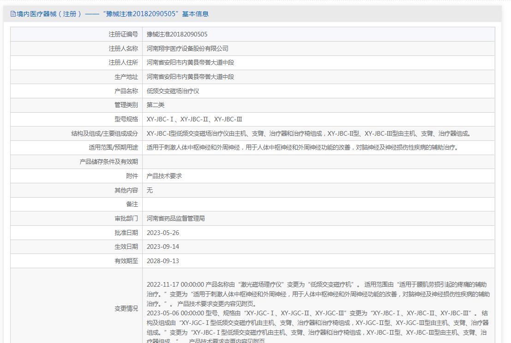
Task: Select approval date 2023-05-26
Action: point(163,233)
